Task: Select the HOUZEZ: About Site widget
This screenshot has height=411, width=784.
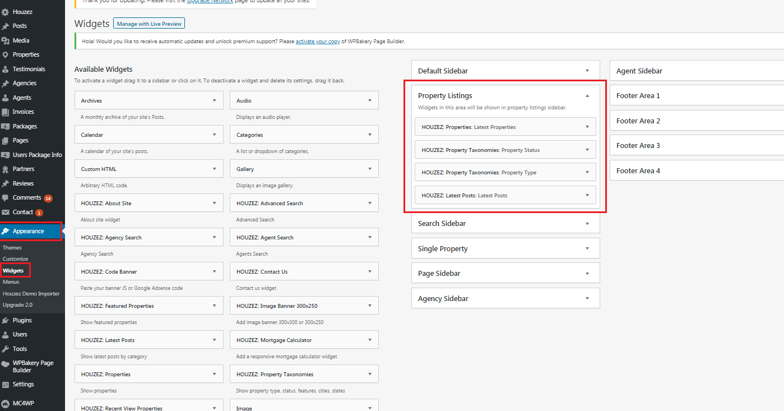Action: [x=149, y=203]
